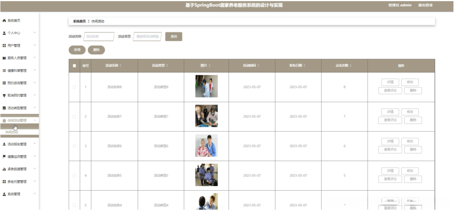The image size is (455, 210).
Task: Sort by the 活动名称 column arrows
Action: (x=121, y=66)
